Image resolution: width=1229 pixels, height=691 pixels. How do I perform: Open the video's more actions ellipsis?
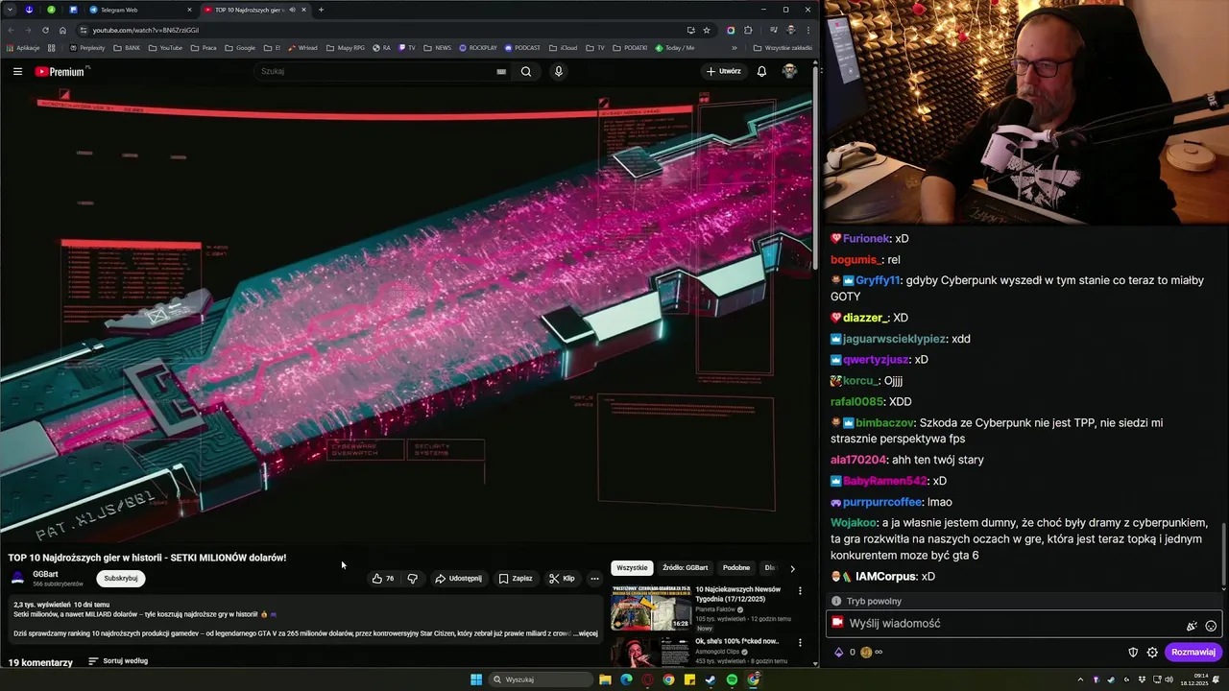click(594, 579)
